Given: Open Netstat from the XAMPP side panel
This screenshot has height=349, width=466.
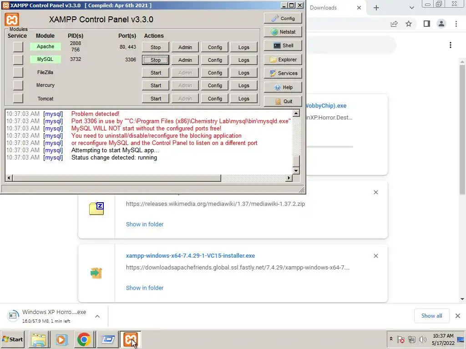Looking at the screenshot, I should pos(283,32).
